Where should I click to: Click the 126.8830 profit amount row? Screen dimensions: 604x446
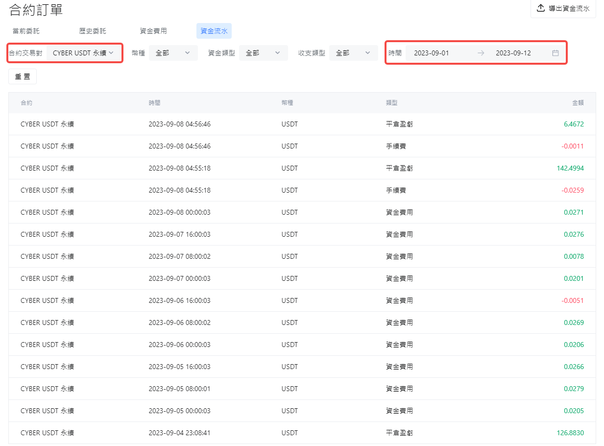pyautogui.click(x=302, y=433)
